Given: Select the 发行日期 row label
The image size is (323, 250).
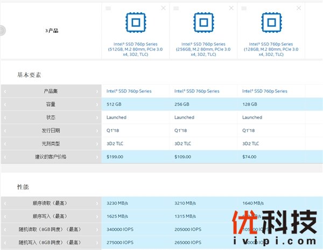Looking at the screenshot, I should coord(51,130).
